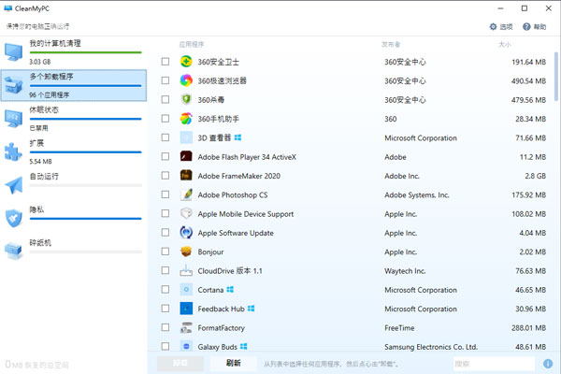
Task: Click the Windows Store badge beside 3D 查看器
Action: click(237, 137)
